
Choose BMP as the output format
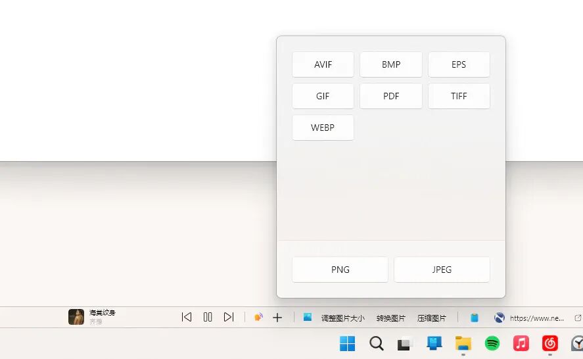point(391,64)
